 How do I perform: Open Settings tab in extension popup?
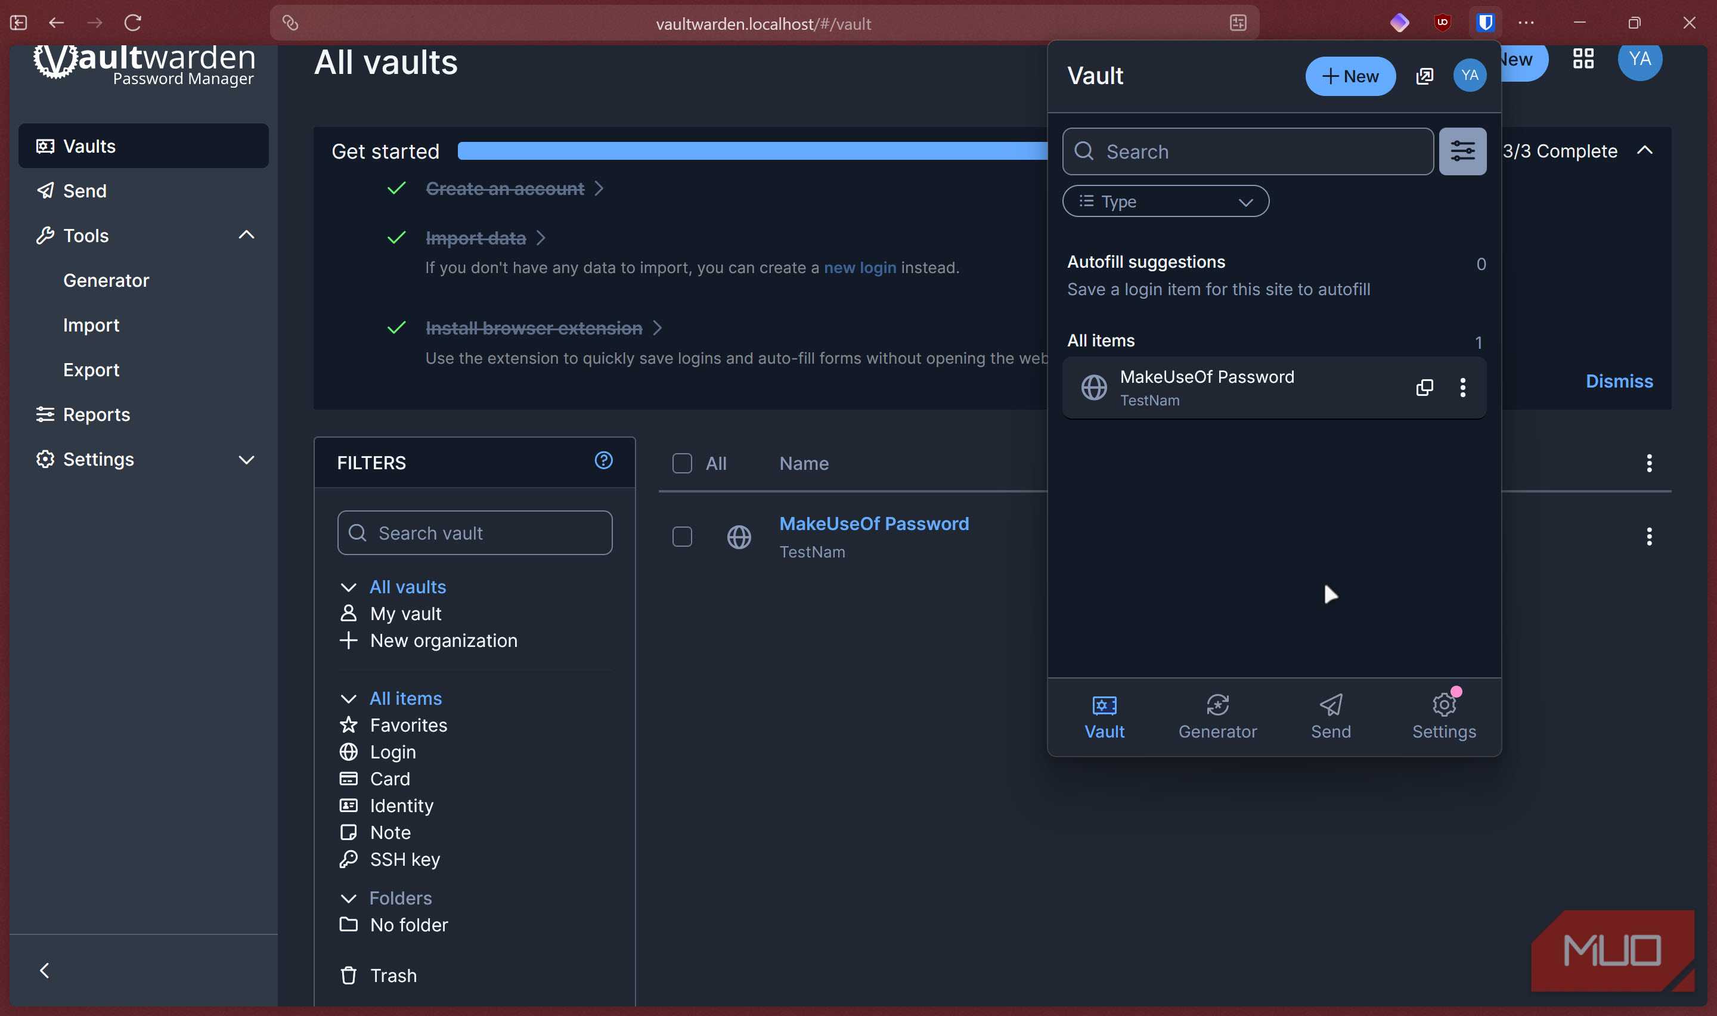pyautogui.click(x=1444, y=717)
